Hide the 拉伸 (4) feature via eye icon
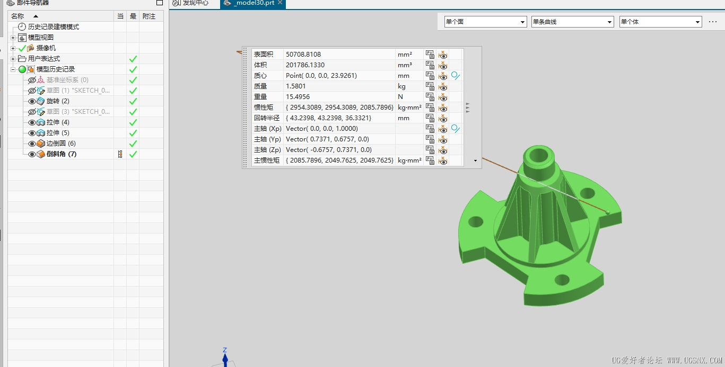 32,122
